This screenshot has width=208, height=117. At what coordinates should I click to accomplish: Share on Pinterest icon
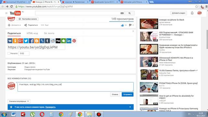pos(74,41)
